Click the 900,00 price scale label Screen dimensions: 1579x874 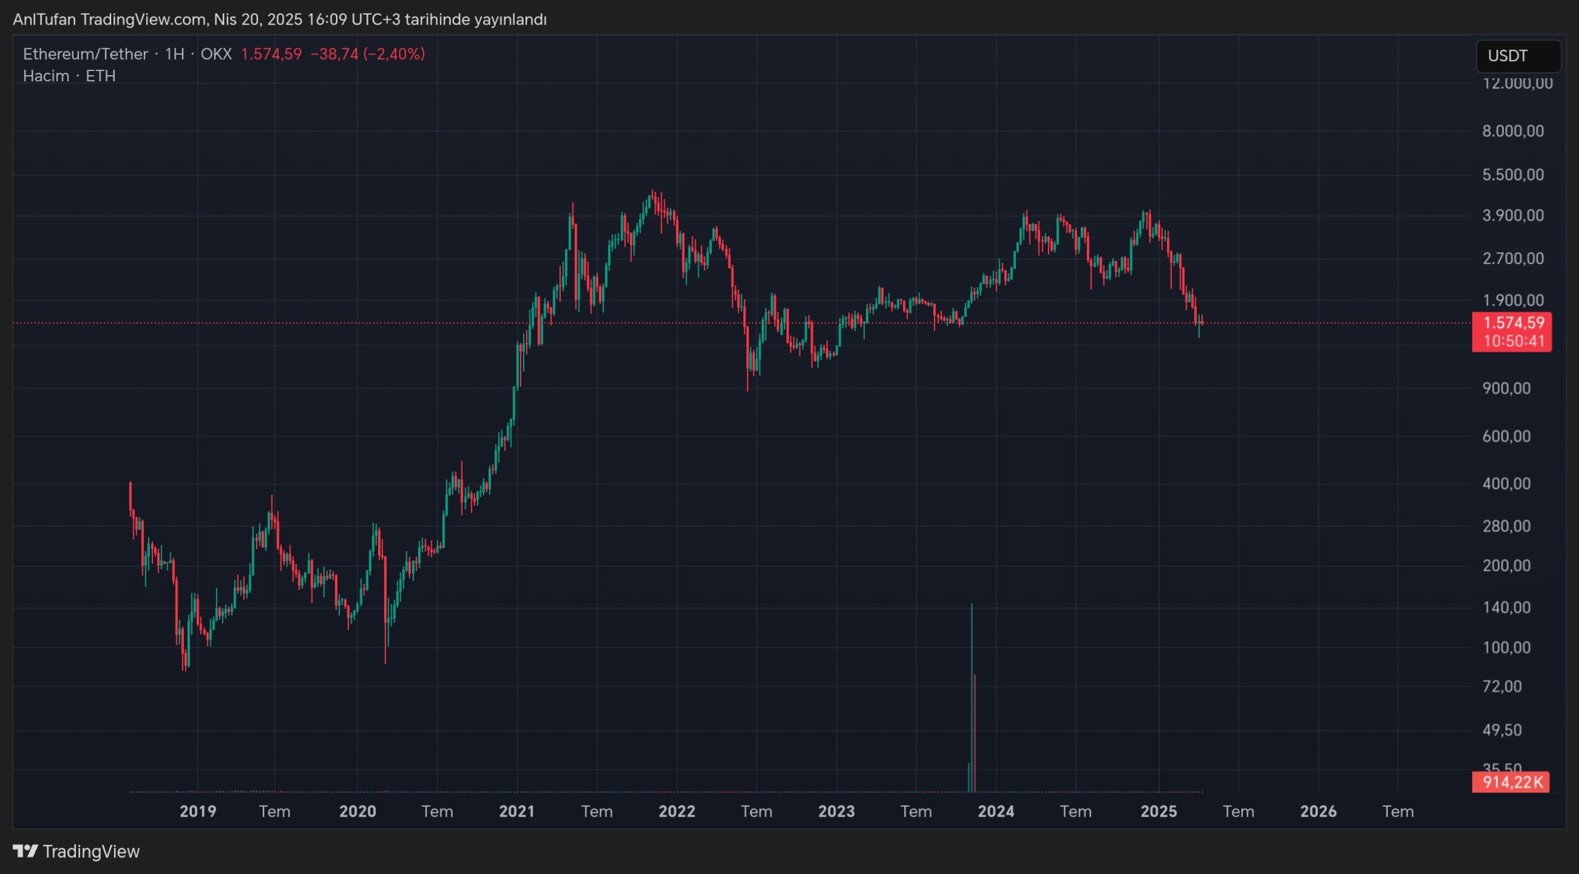point(1506,388)
